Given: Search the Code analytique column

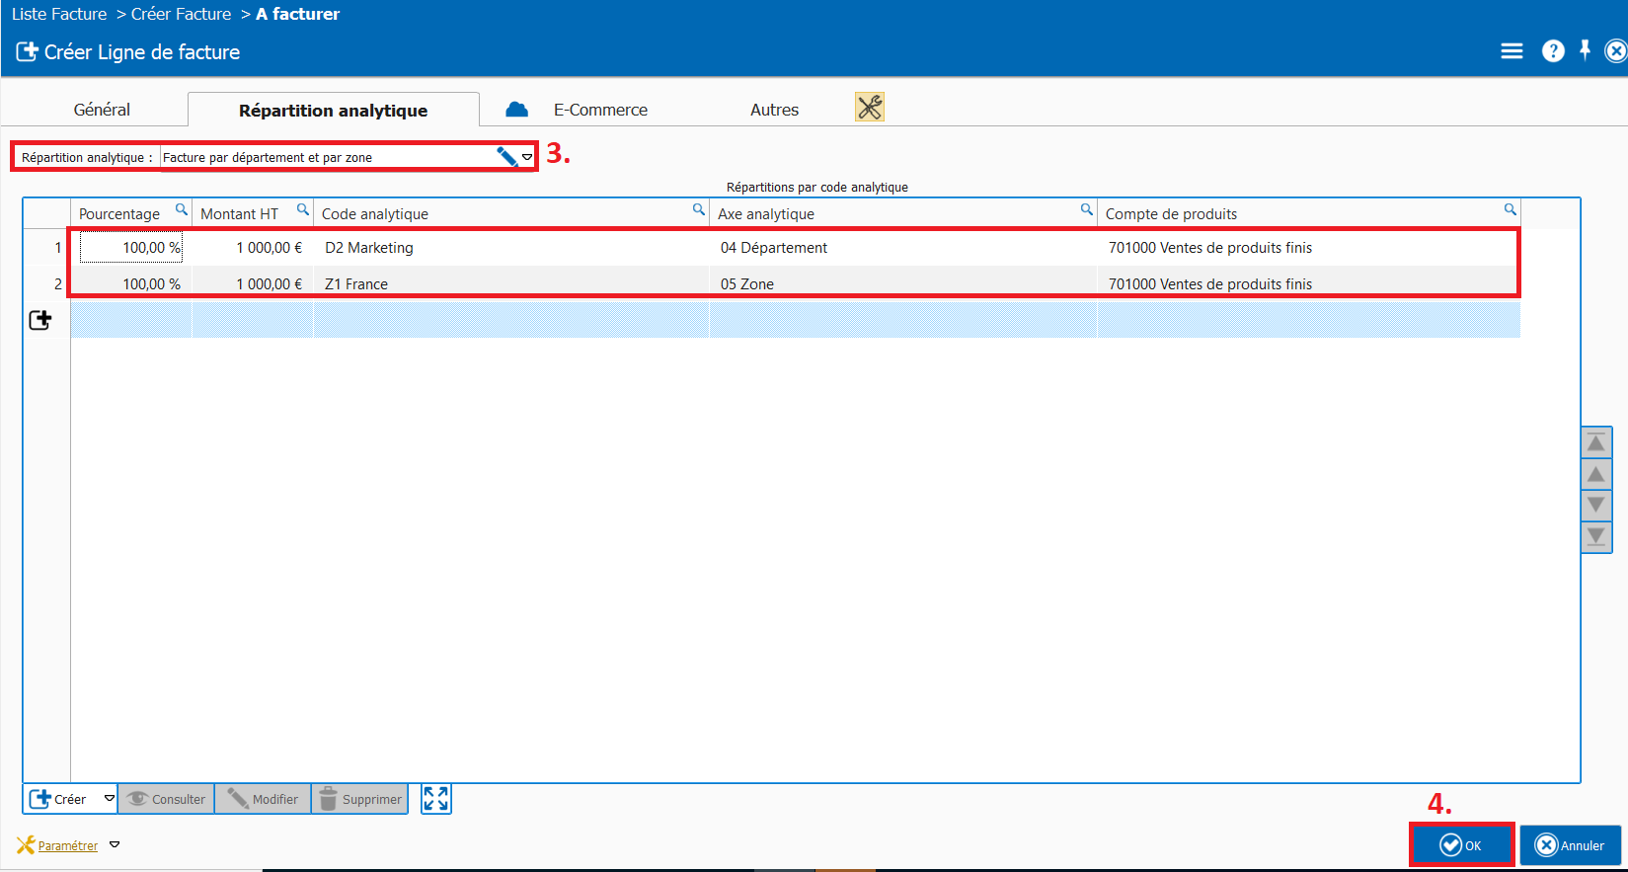Looking at the screenshot, I should tap(699, 209).
